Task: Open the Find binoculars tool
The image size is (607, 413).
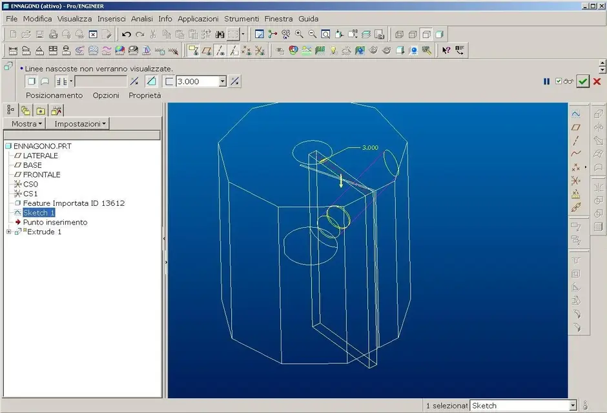Action: point(220,34)
